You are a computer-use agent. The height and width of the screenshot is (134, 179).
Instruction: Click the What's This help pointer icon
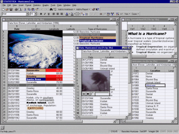[x=97, y=9]
